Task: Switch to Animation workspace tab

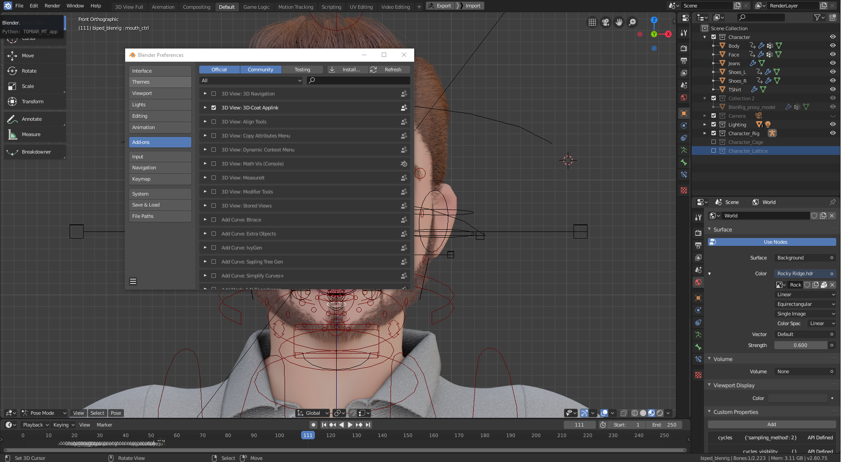Action: click(163, 7)
